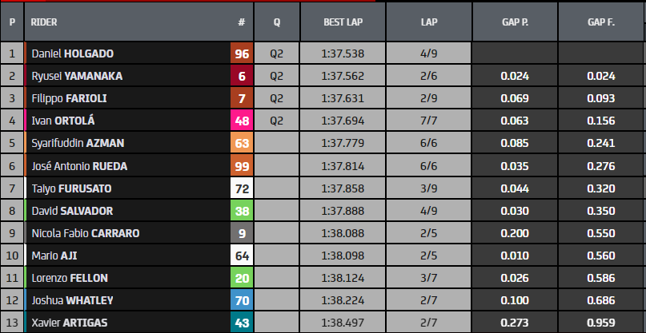This screenshot has width=646, height=333.
Task: Open rider Ryusei YAMANAKA
Action: pyautogui.click(x=77, y=77)
